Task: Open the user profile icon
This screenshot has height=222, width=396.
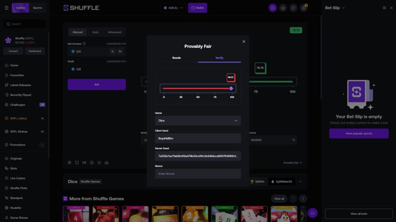Action: (304, 8)
